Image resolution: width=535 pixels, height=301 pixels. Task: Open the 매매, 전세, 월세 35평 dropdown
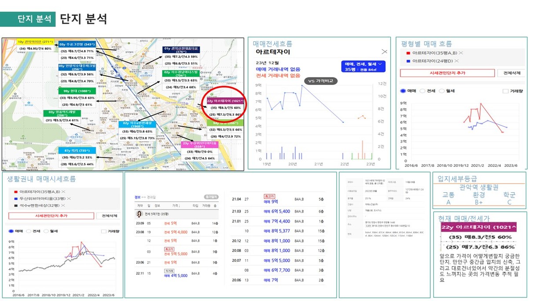(x=363, y=66)
